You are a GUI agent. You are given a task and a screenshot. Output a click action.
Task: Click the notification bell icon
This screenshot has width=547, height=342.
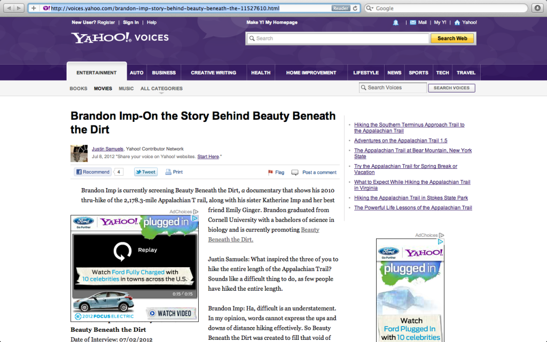[x=396, y=22]
